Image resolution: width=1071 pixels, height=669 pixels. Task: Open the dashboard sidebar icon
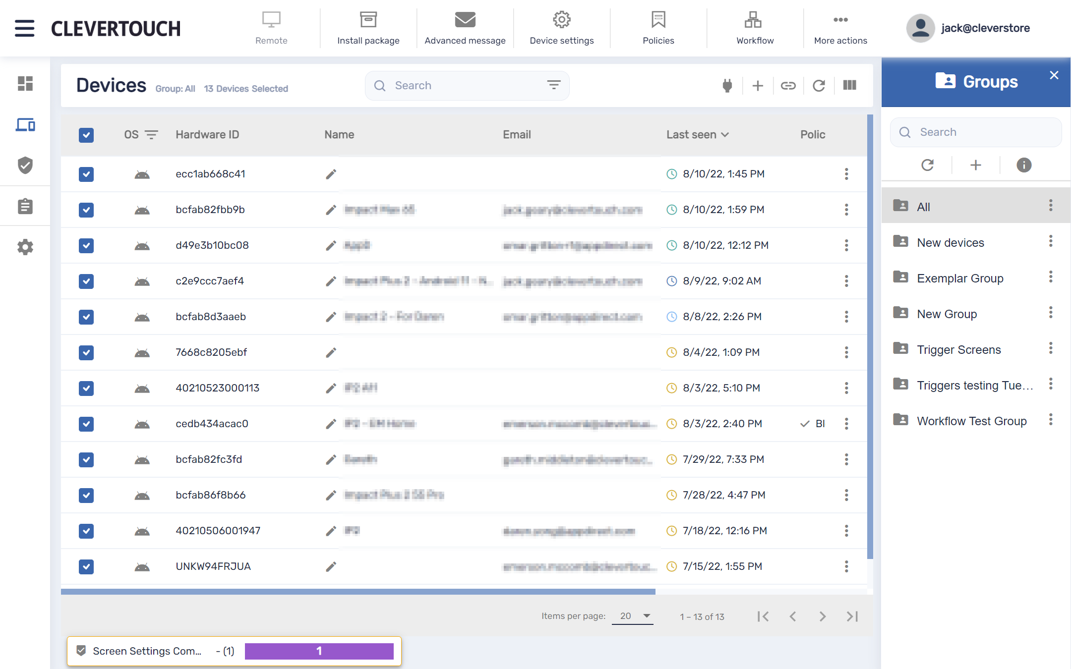point(25,83)
